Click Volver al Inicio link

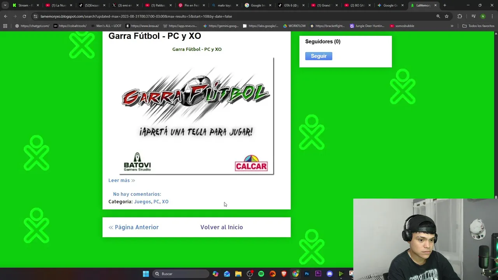[221, 227]
